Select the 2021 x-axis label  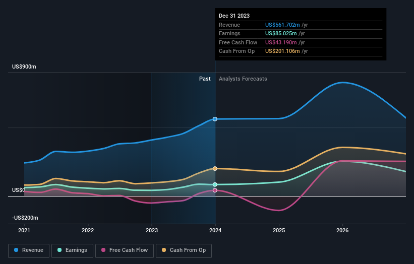click(x=24, y=231)
